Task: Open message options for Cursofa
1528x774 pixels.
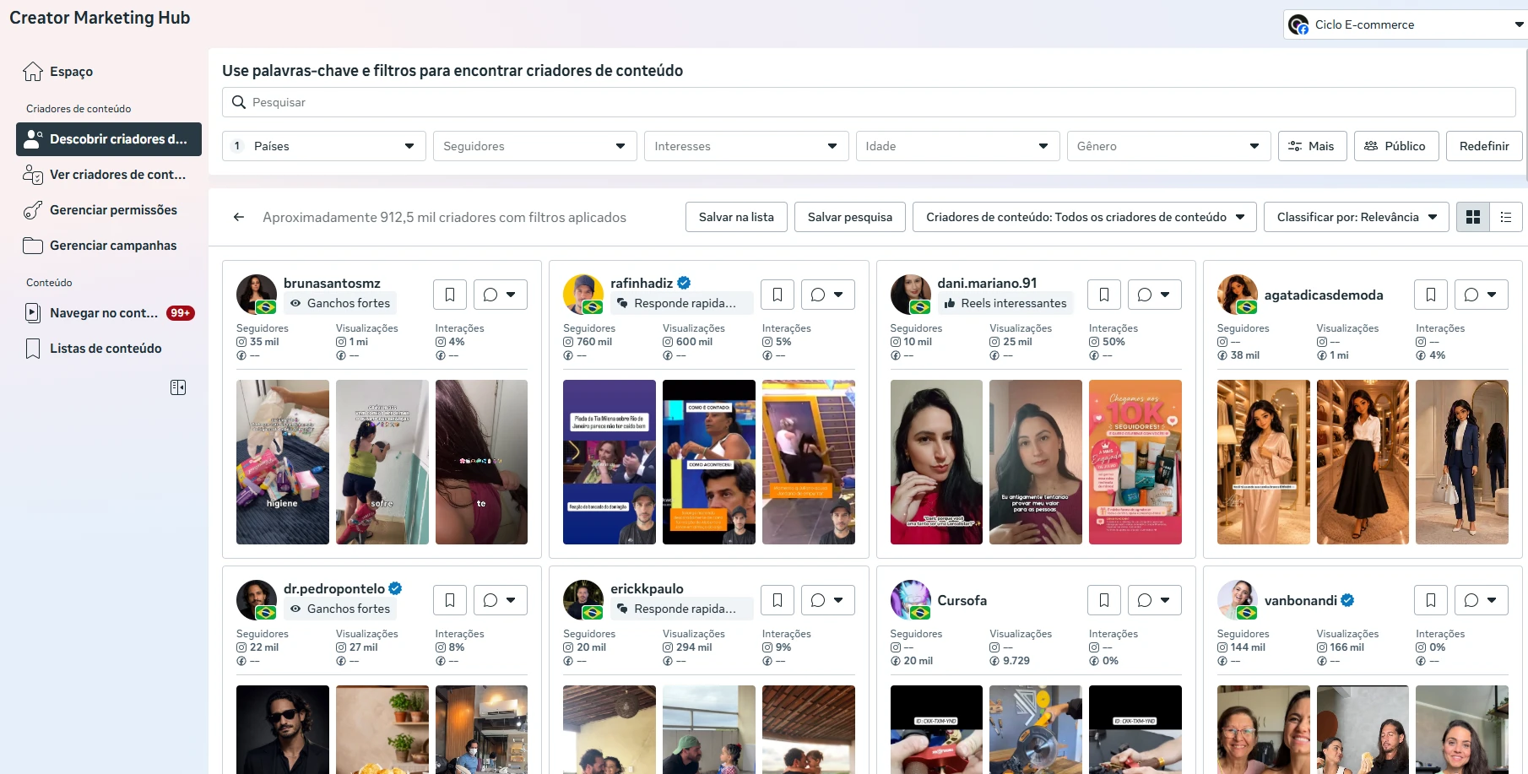Action: (1155, 600)
